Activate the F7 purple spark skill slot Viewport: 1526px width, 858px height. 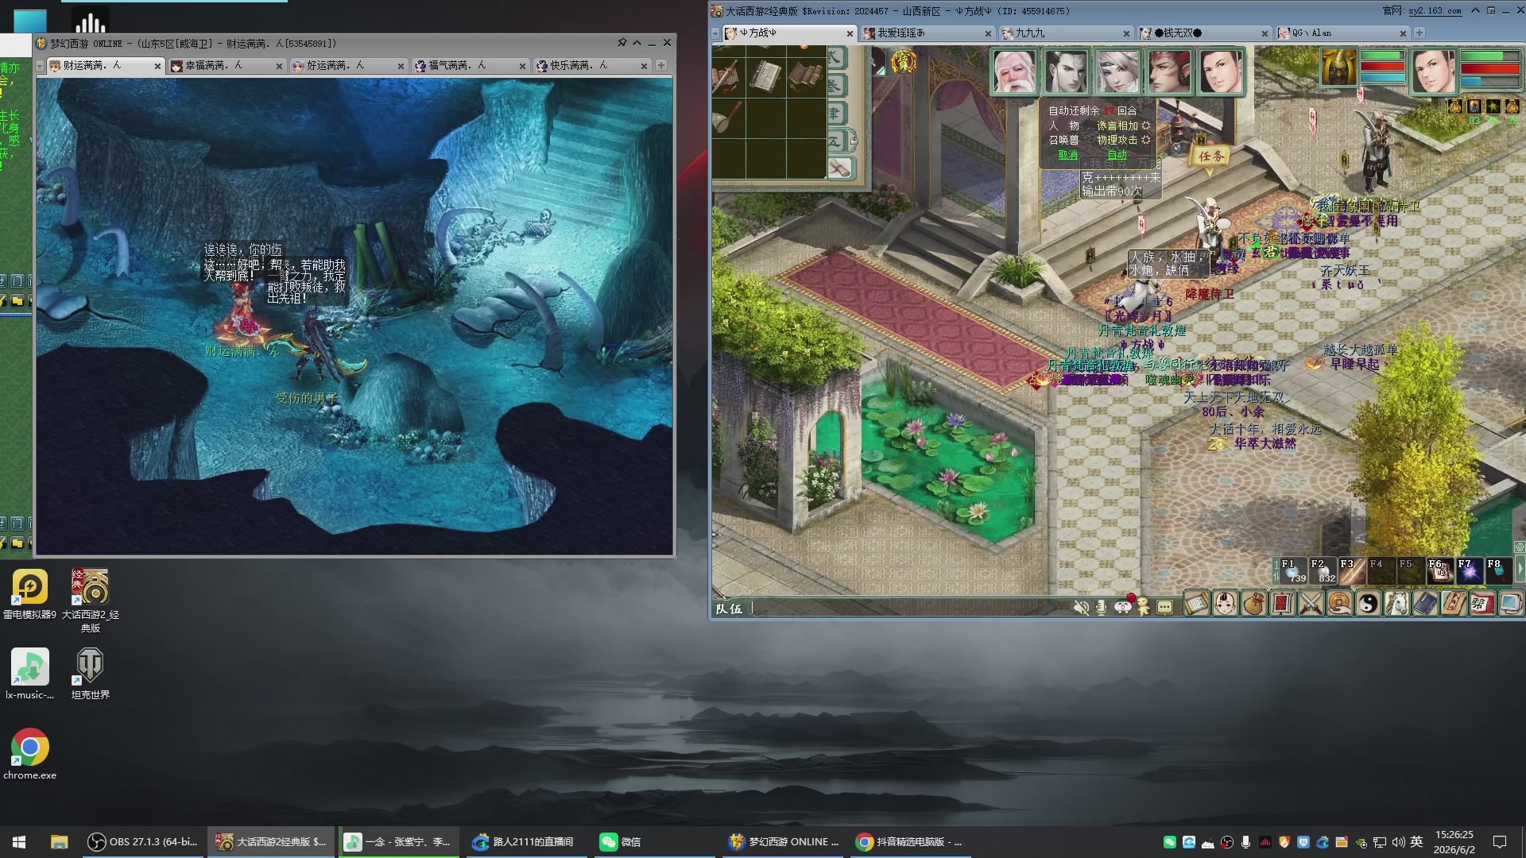(x=1469, y=570)
